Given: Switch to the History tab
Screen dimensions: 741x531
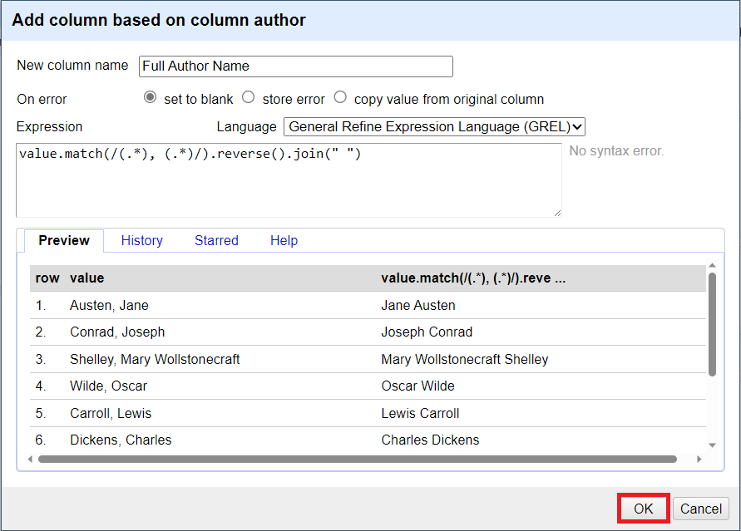Looking at the screenshot, I should coord(141,240).
